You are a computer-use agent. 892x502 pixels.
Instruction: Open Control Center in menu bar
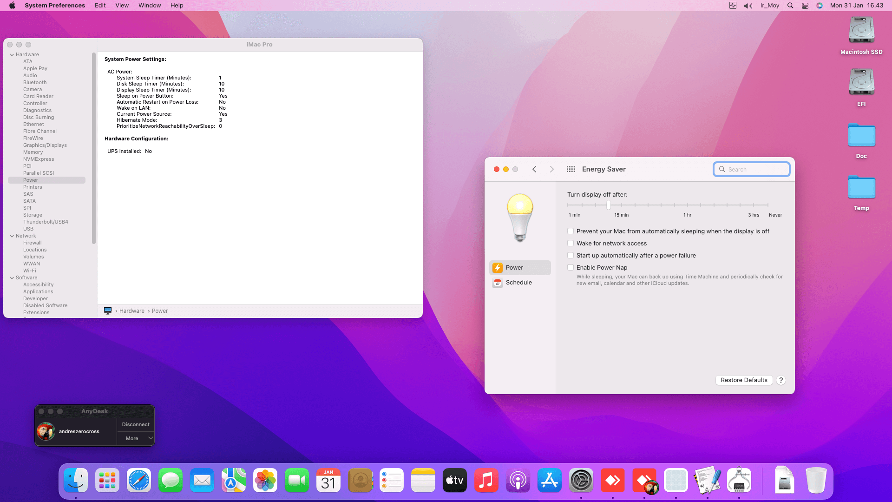click(805, 6)
